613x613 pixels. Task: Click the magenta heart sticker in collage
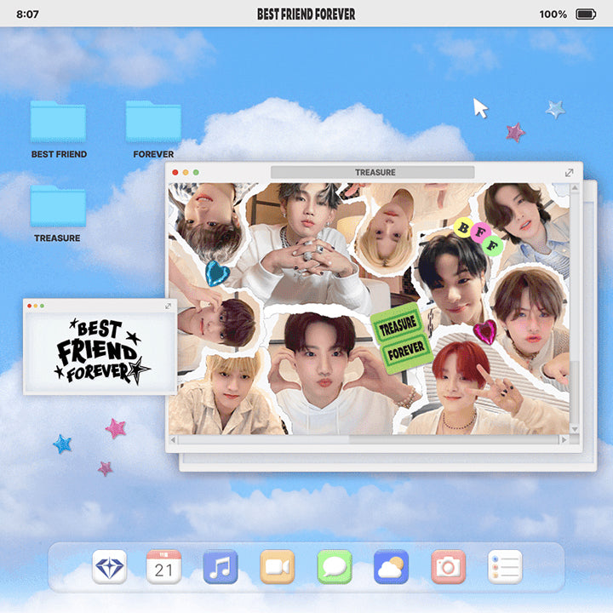pos(485,331)
